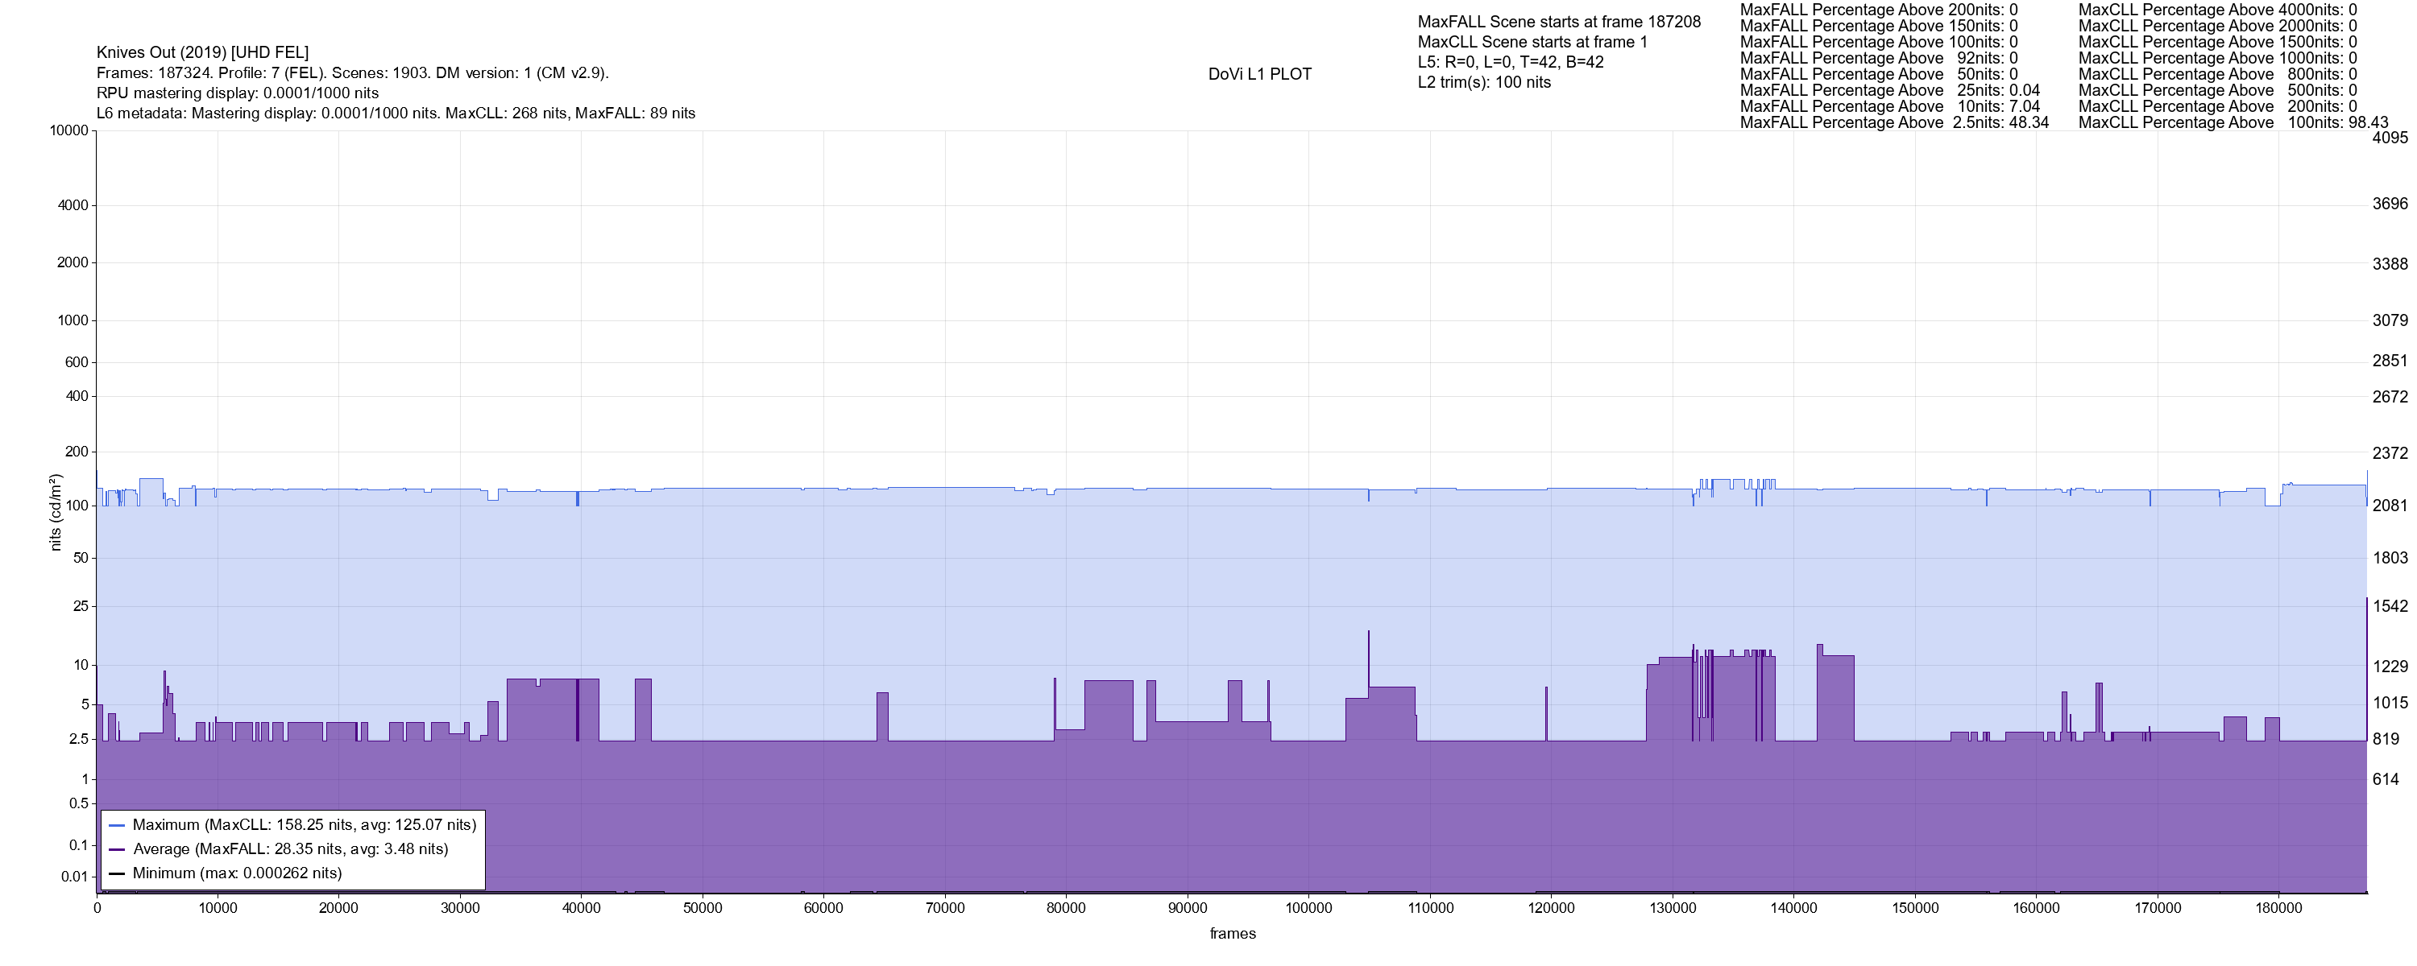Select the Minimum legend entry text
This screenshot has height=966, width=2417.
point(236,873)
